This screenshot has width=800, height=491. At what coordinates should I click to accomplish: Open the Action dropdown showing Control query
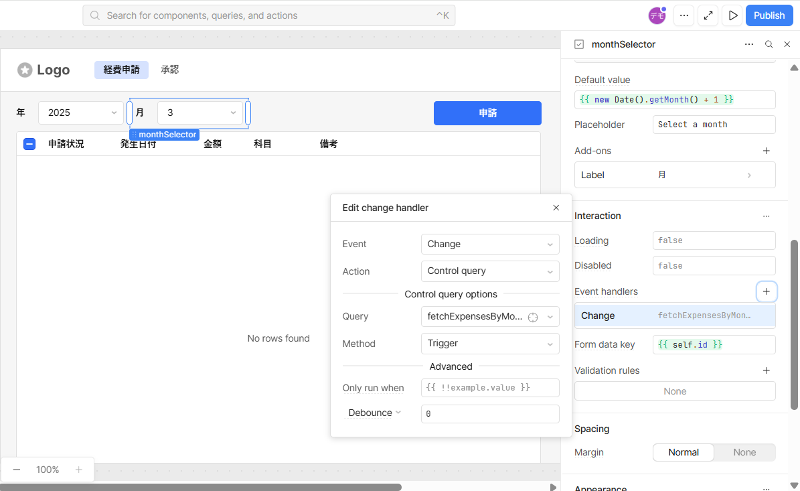[x=490, y=271]
